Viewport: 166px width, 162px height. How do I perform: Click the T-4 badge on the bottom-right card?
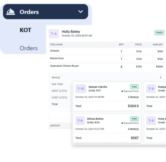(x=151, y=120)
